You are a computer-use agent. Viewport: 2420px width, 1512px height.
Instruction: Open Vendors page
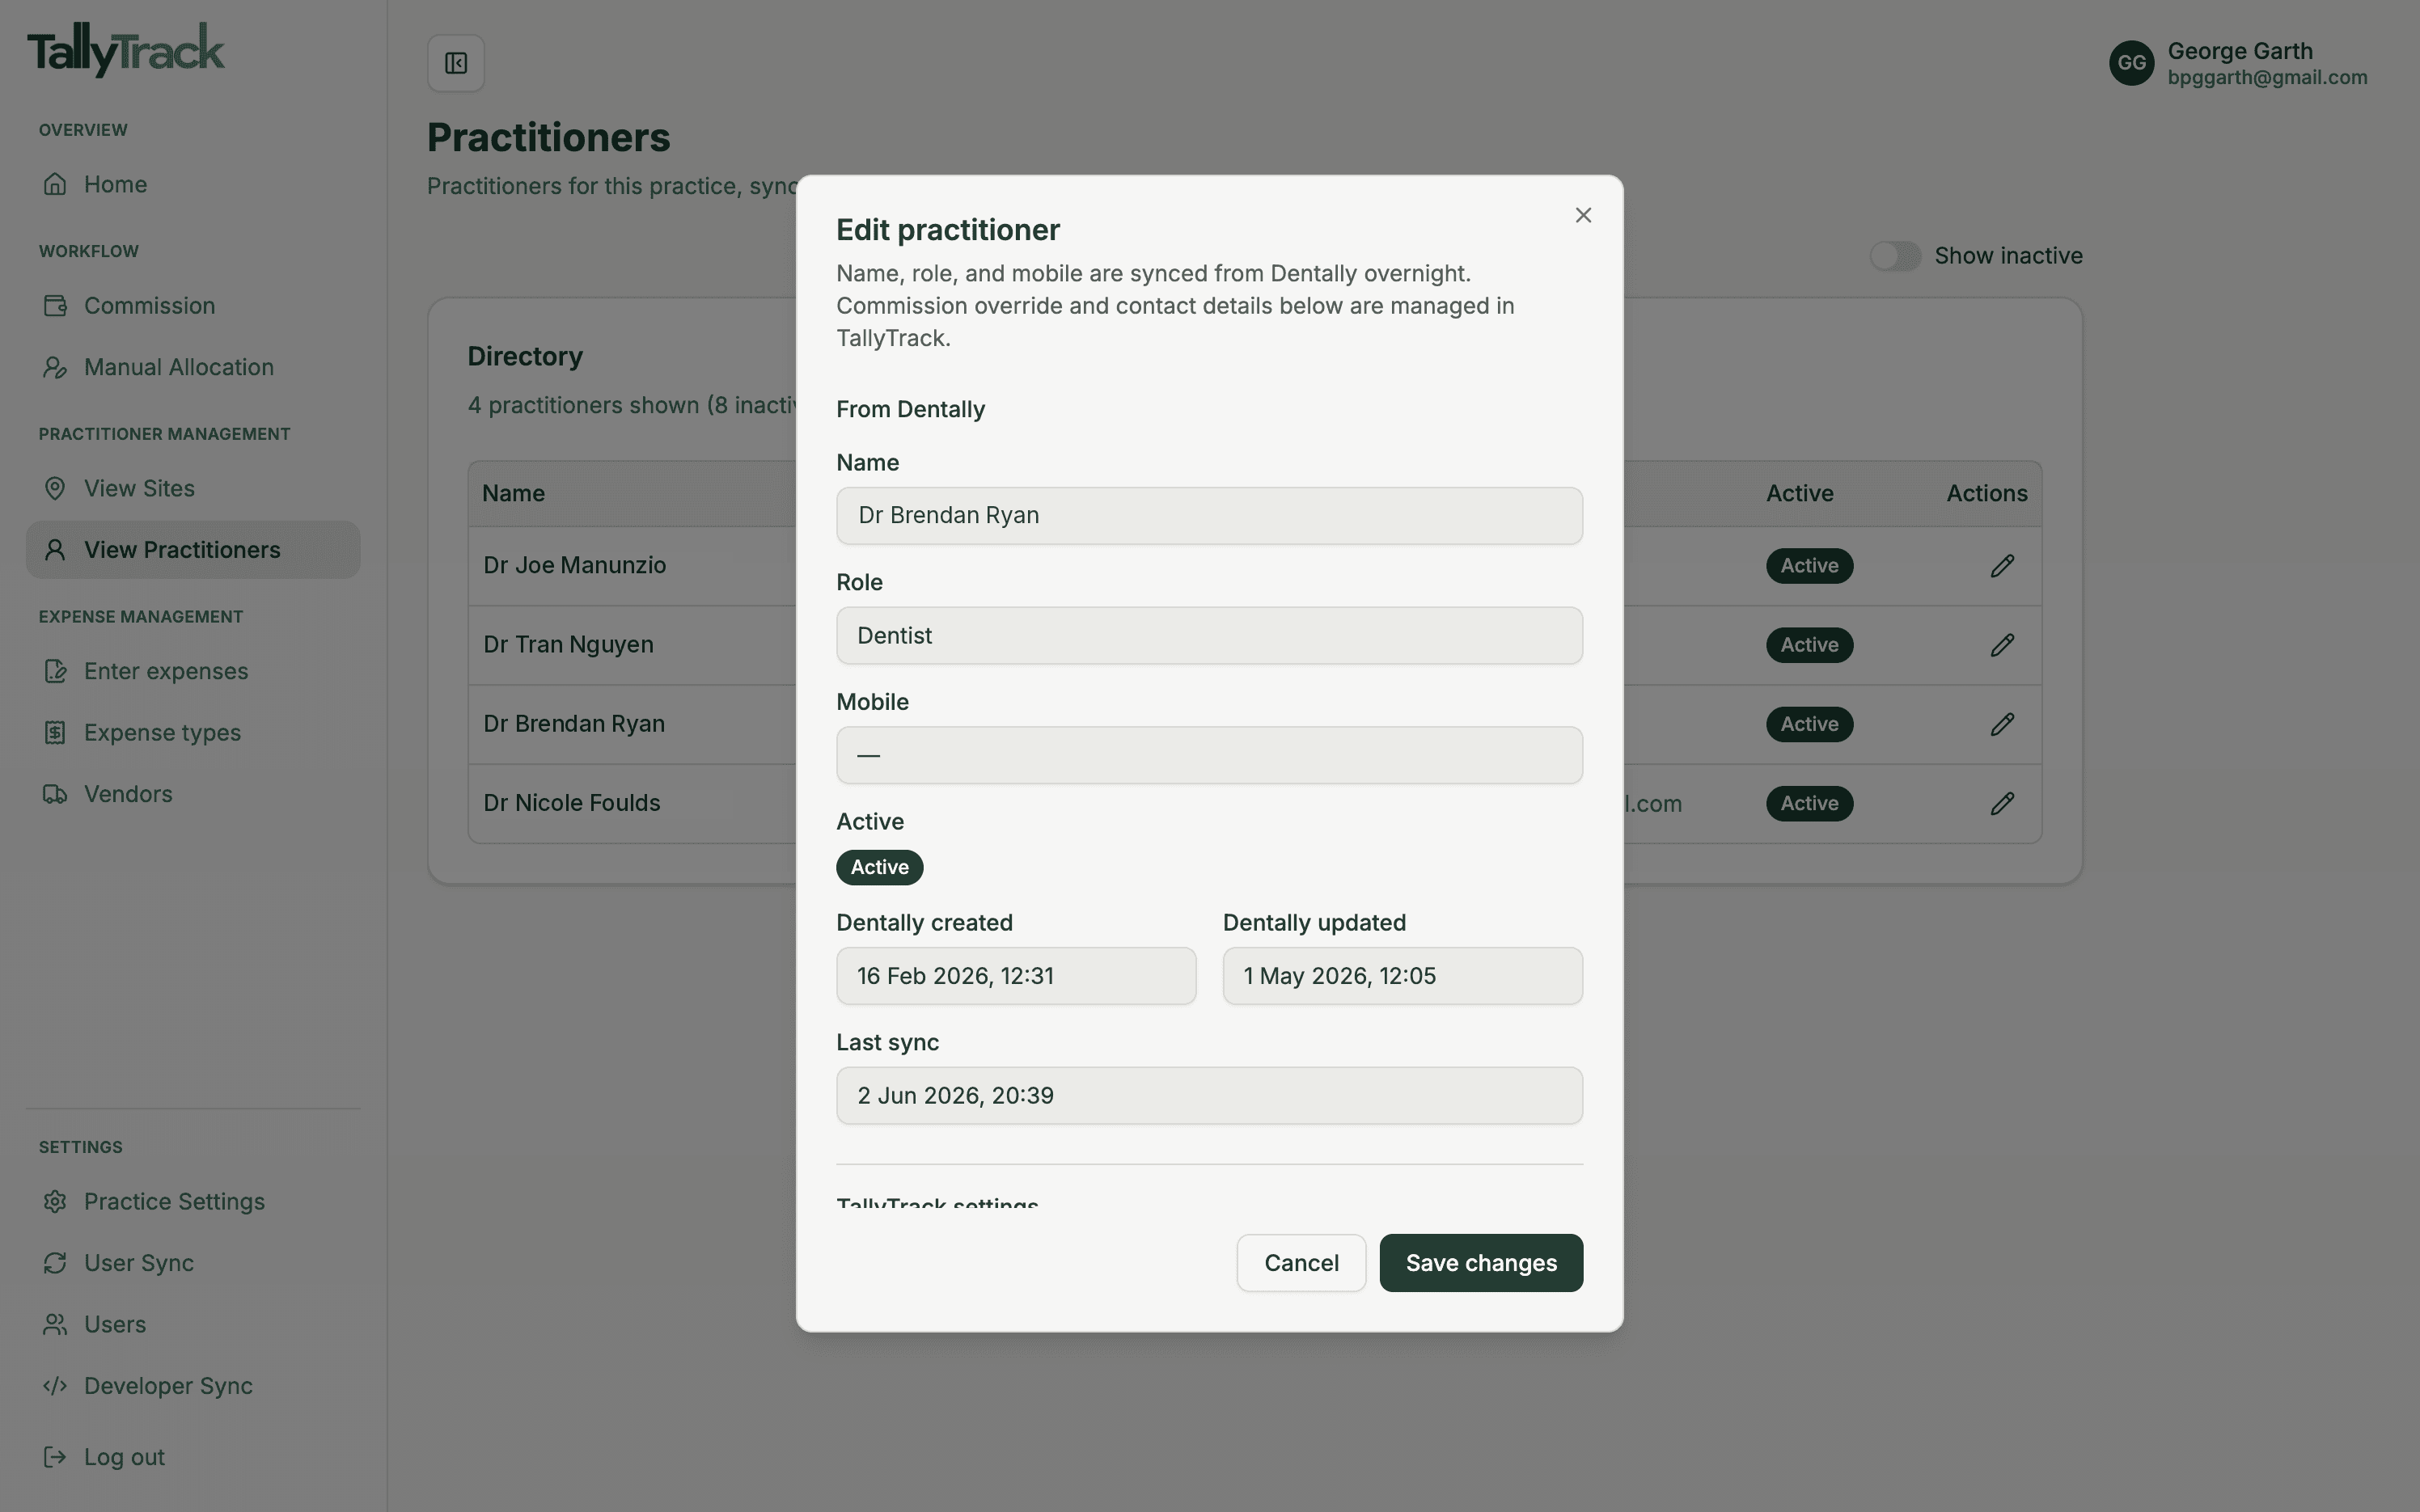coord(193,794)
